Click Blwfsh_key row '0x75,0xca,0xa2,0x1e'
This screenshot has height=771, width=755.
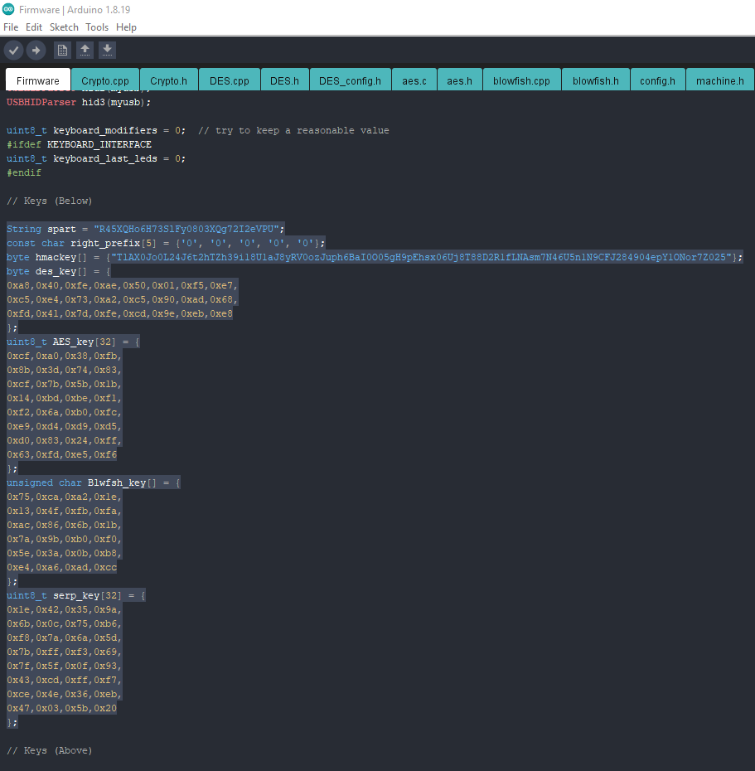[x=64, y=497]
